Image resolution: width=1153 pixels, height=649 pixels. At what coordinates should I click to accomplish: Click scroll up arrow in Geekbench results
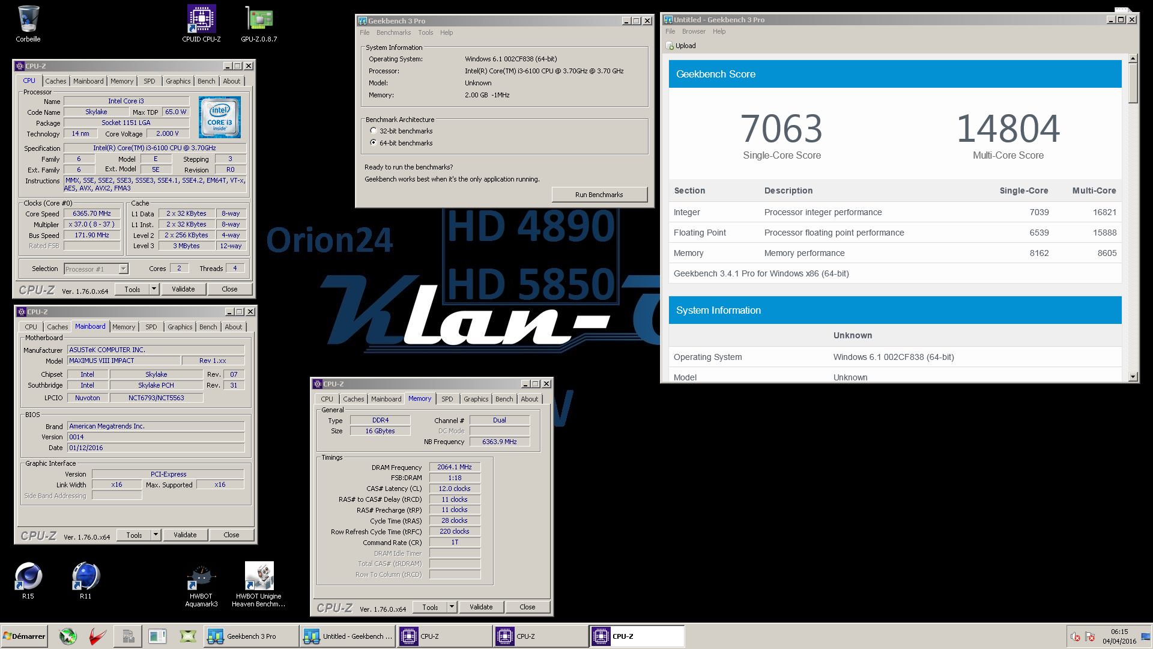[x=1133, y=59]
